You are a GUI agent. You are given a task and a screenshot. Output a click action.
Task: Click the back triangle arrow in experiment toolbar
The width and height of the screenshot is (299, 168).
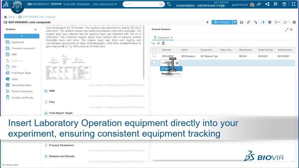tap(207, 22)
